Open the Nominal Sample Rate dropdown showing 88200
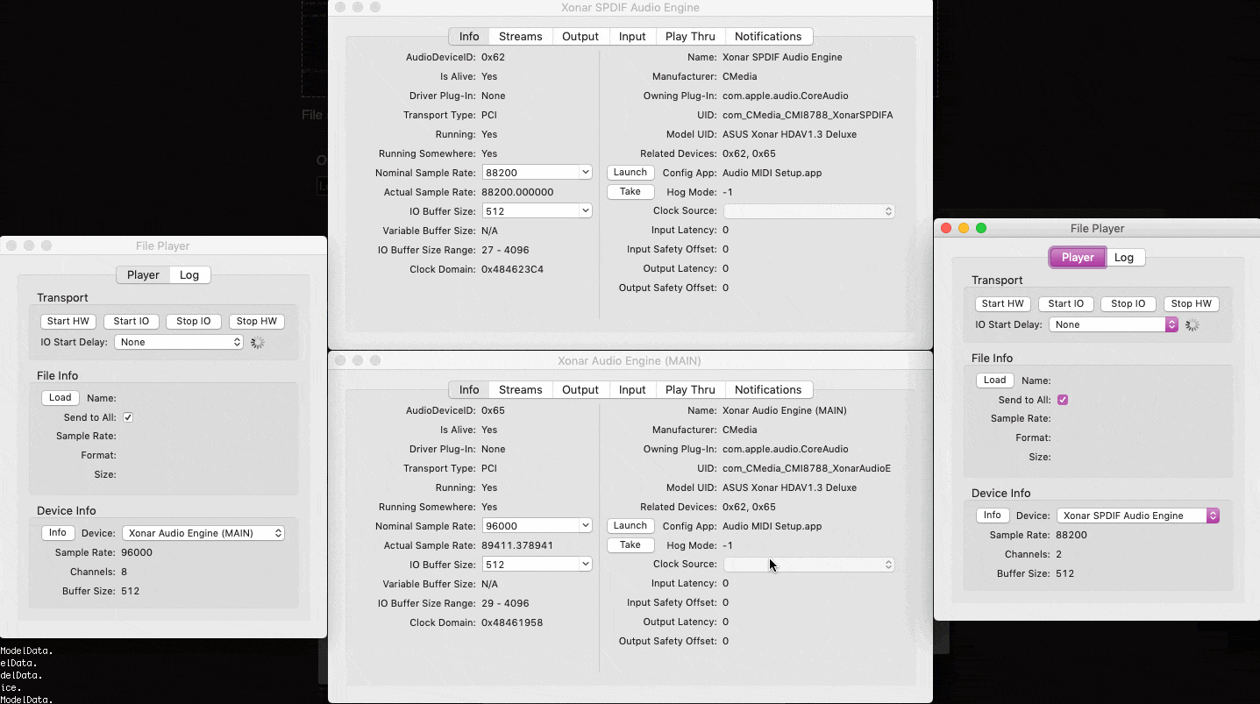This screenshot has width=1260, height=704. click(537, 172)
